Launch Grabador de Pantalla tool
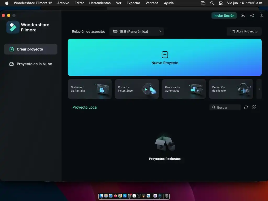Viewport: 268px width, 201px height. (90, 89)
